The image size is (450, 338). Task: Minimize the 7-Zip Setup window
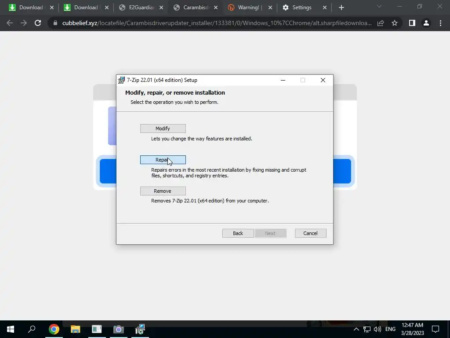pyautogui.click(x=283, y=80)
